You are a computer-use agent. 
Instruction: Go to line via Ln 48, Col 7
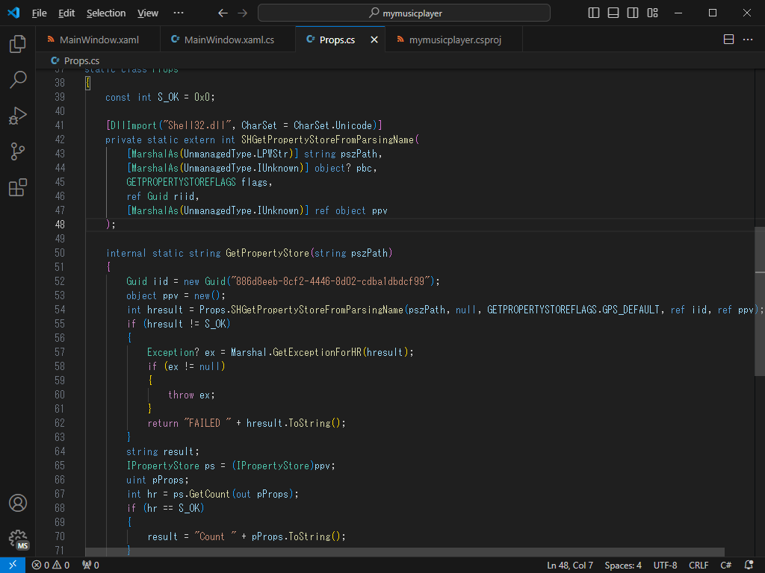point(570,566)
